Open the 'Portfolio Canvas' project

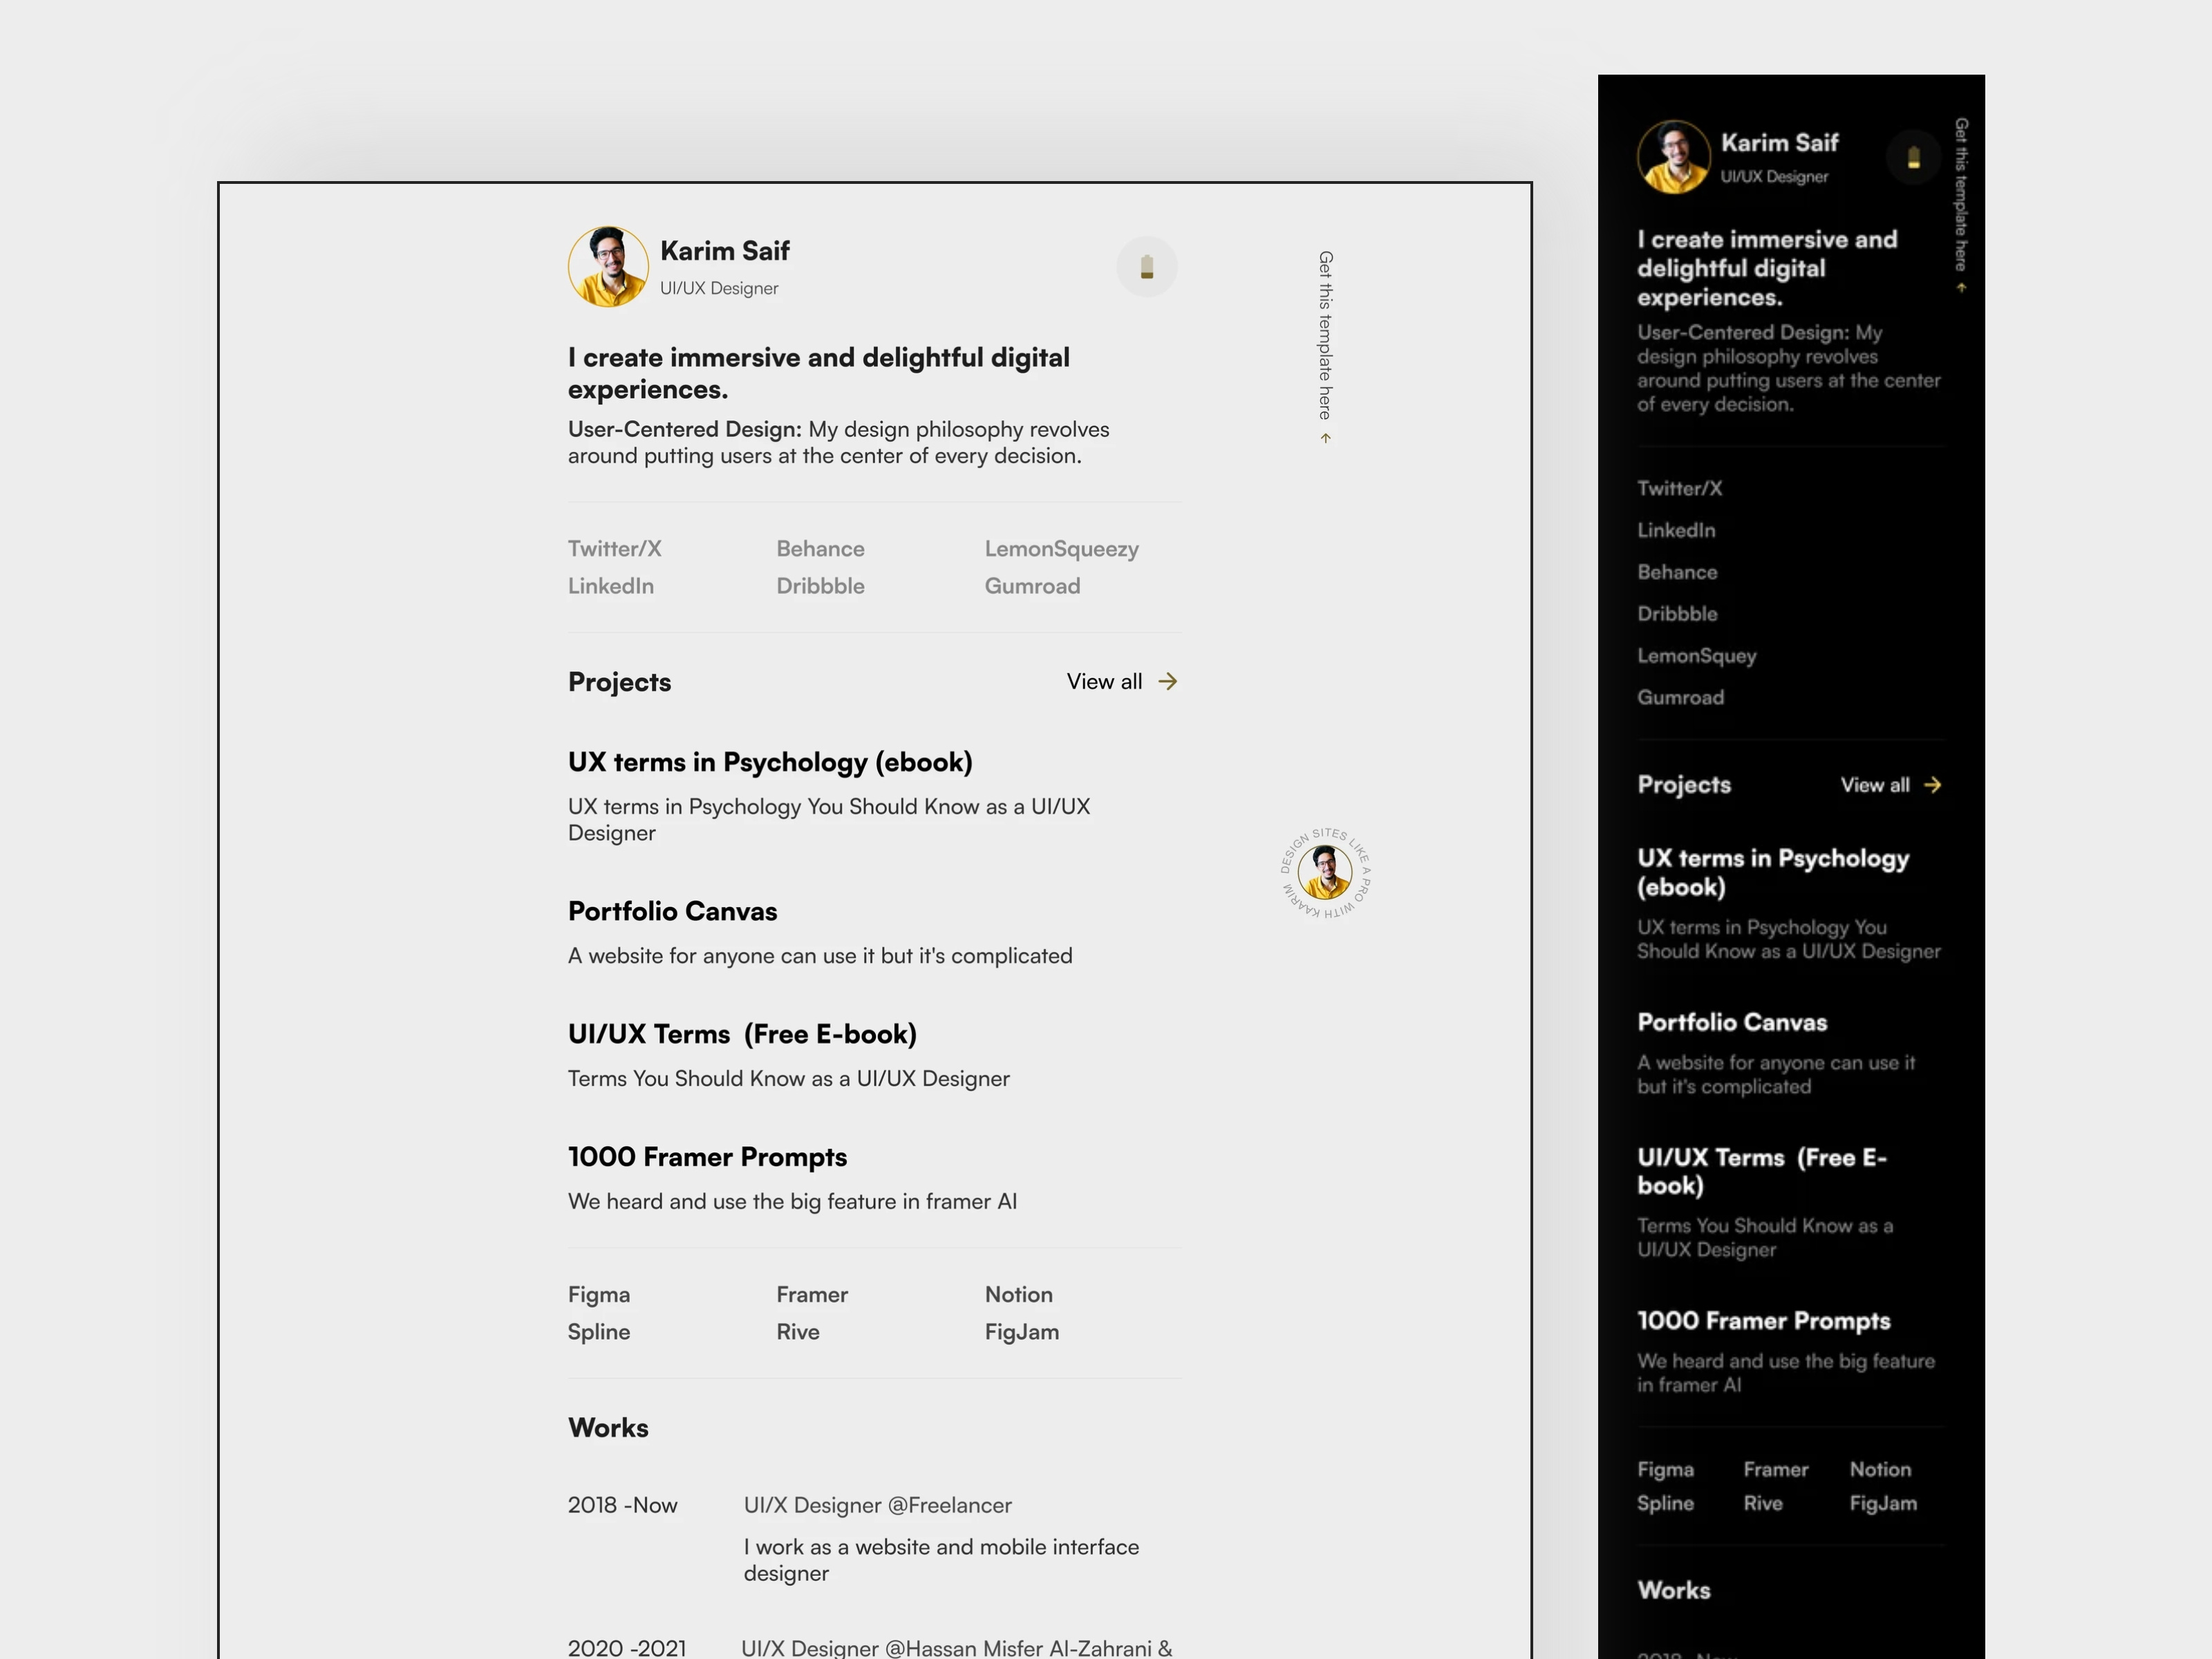pos(672,911)
